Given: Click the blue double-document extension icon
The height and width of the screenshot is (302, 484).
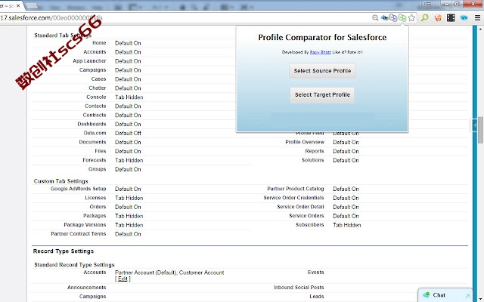Looking at the screenshot, I should coord(393,17).
